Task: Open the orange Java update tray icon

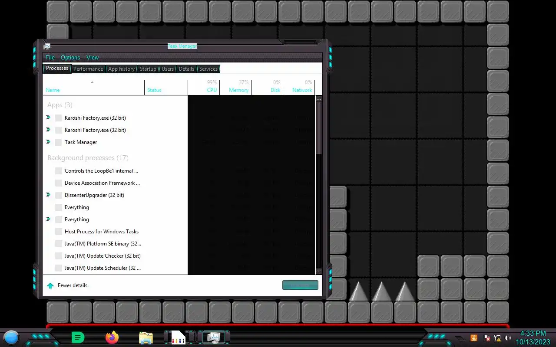Action: coord(474,338)
